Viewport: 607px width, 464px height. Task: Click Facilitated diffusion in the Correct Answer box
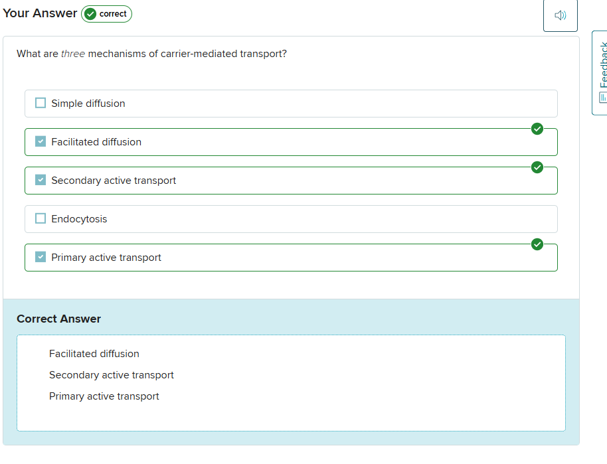(94, 354)
